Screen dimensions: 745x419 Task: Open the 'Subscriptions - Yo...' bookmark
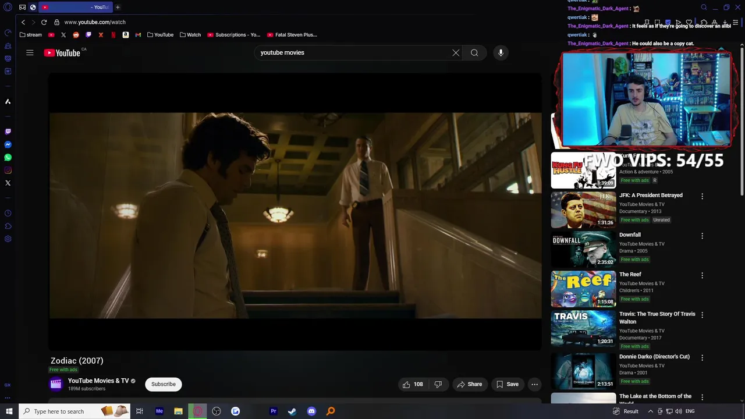pos(233,35)
